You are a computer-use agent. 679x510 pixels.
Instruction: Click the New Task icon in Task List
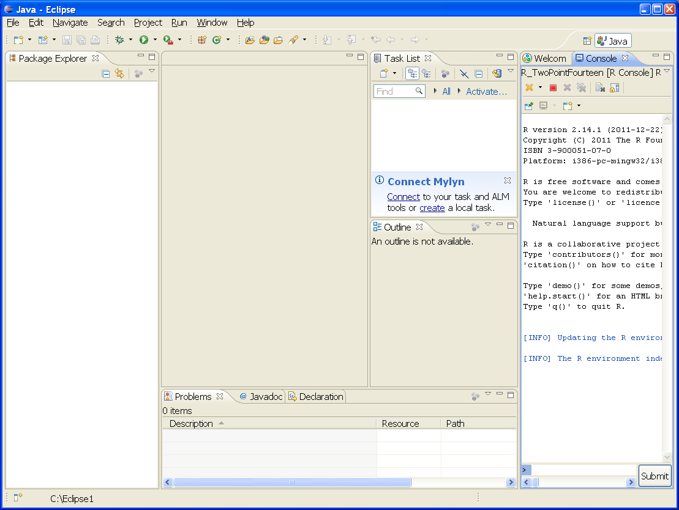[x=384, y=73]
